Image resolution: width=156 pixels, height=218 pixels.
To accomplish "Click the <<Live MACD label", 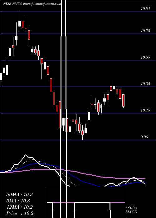I will click(x=131, y=210).
